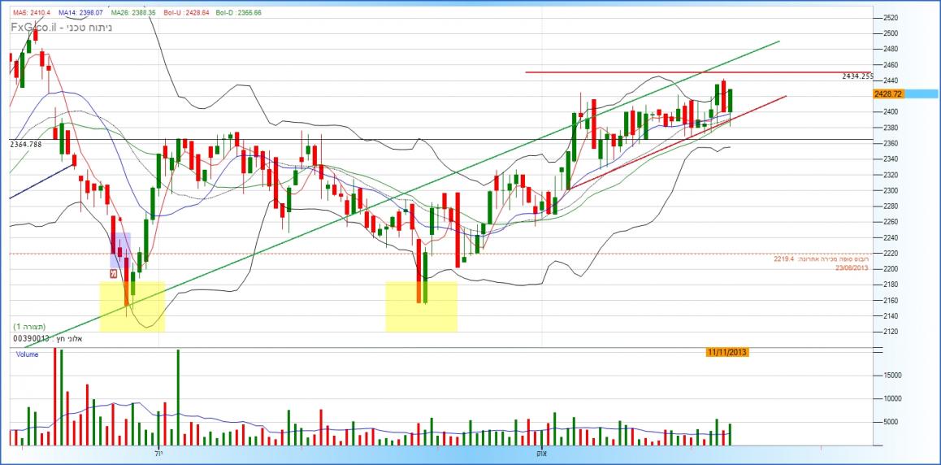This screenshot has width=941, height=465.
Task: Click the purple highlighted candle box
Action: [120, 250]
